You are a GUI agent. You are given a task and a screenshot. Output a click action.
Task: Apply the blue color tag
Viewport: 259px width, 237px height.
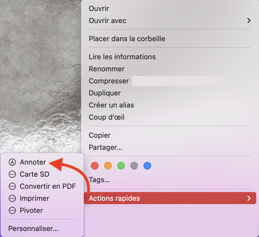pos(147,166)
